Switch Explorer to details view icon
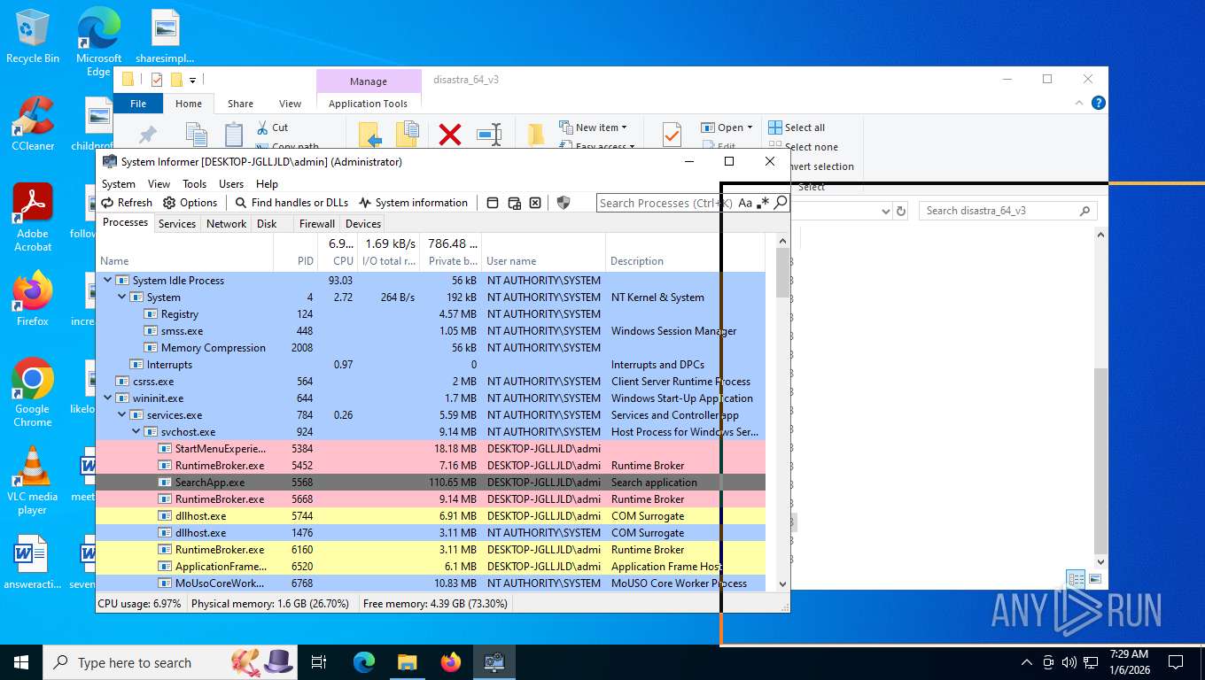This screenshot has width=1205, height=680. pyautogui.click(x=1076, y=579)
